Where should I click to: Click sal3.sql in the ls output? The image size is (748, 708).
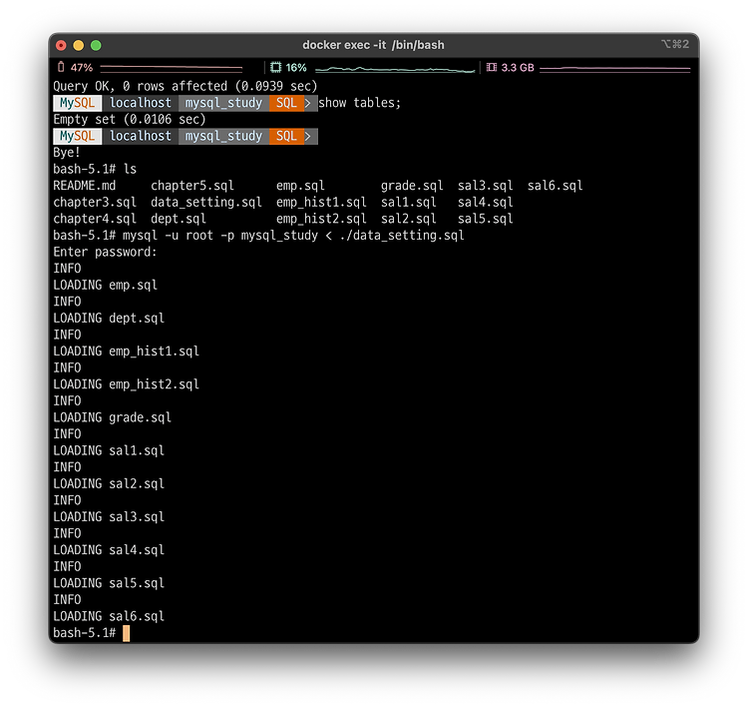tap(485, 186)
